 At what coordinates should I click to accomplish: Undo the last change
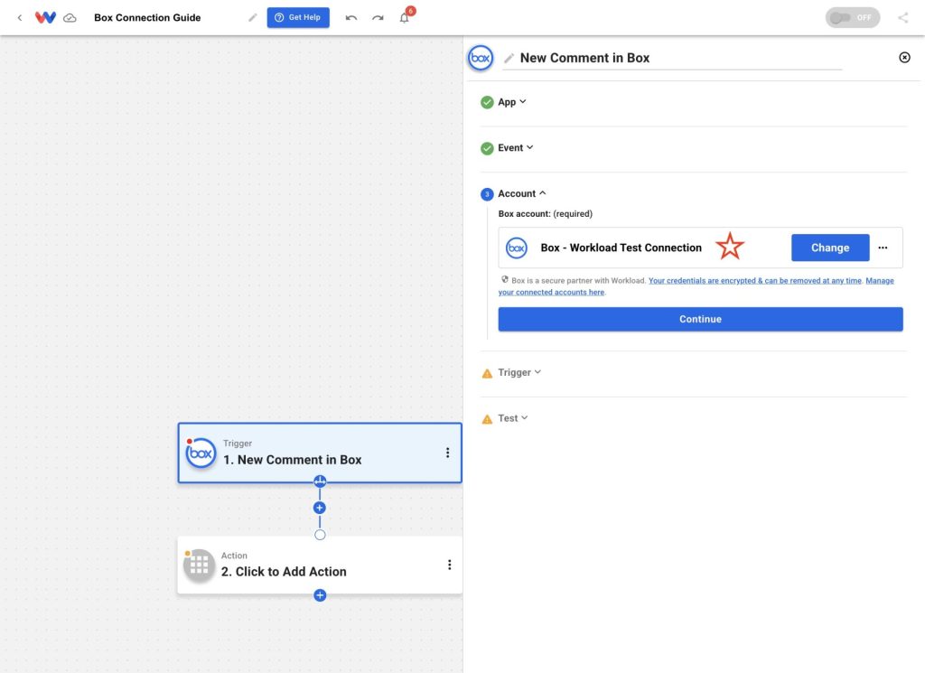coord(351,18)
